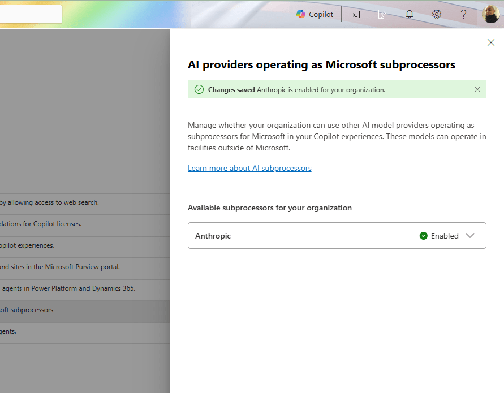Click the Changes saved success icon

tap(199, 89)
